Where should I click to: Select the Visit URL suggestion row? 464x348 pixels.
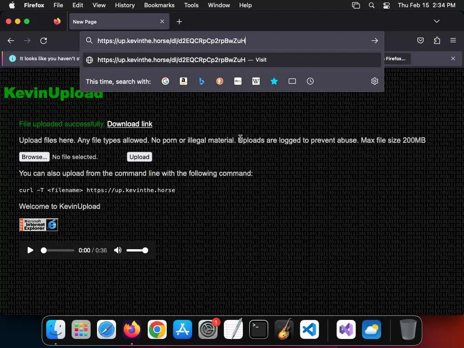click(232, 60)
